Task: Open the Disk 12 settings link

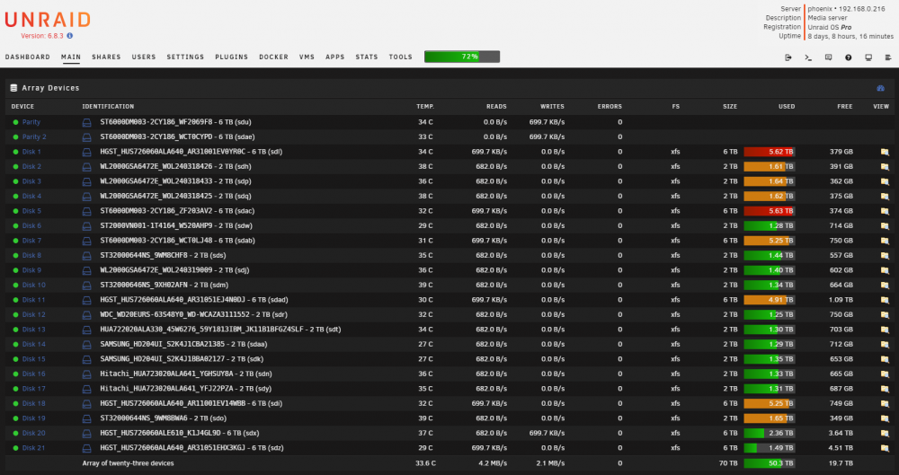Action: pyautogui.click(x=33, y=314)
